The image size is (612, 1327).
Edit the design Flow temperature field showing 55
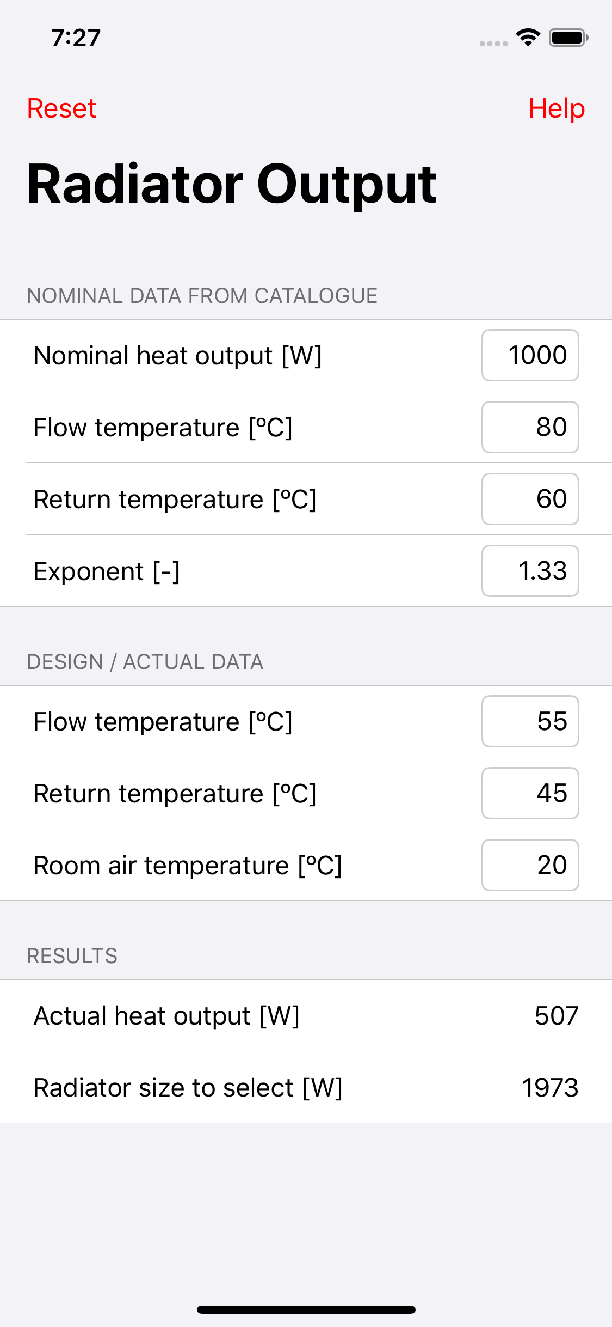(530, 721)
